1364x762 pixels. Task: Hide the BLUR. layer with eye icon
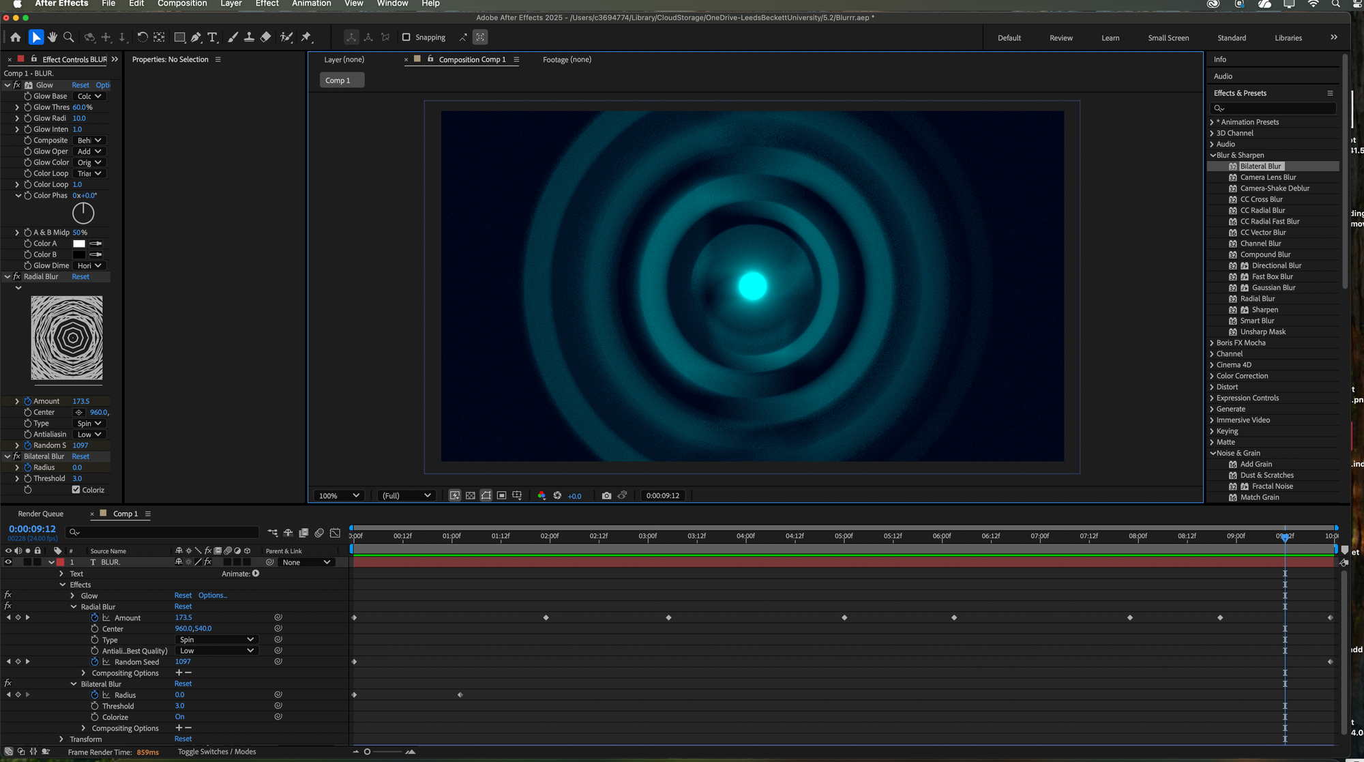[x=8, y=562]
